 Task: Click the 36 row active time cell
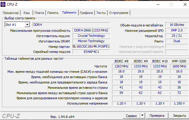click(x=179, y=87)
